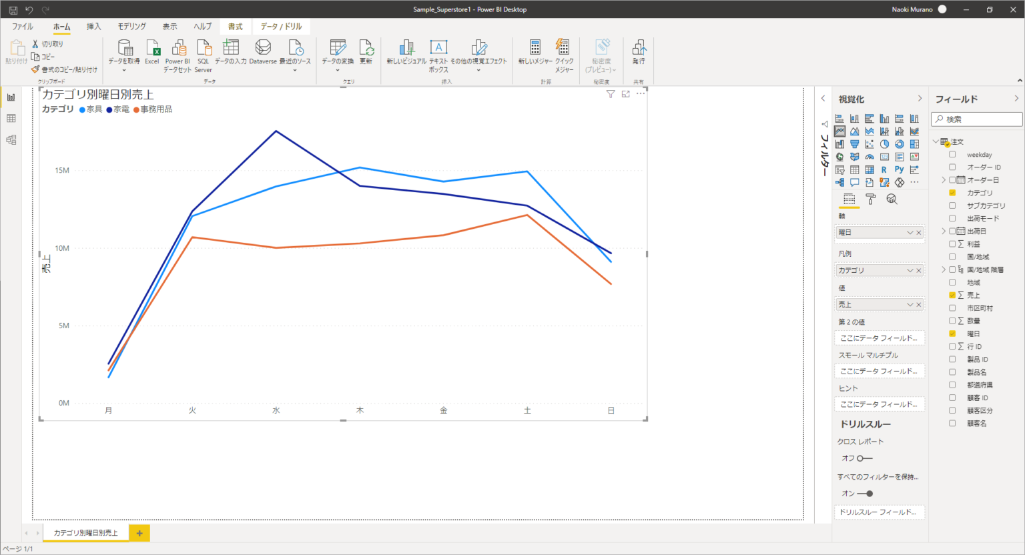The width and height of the screenshot is (1025, 555).
Task: Uncheck the カテゴリ field checkbox
Action: coord(952,193)
